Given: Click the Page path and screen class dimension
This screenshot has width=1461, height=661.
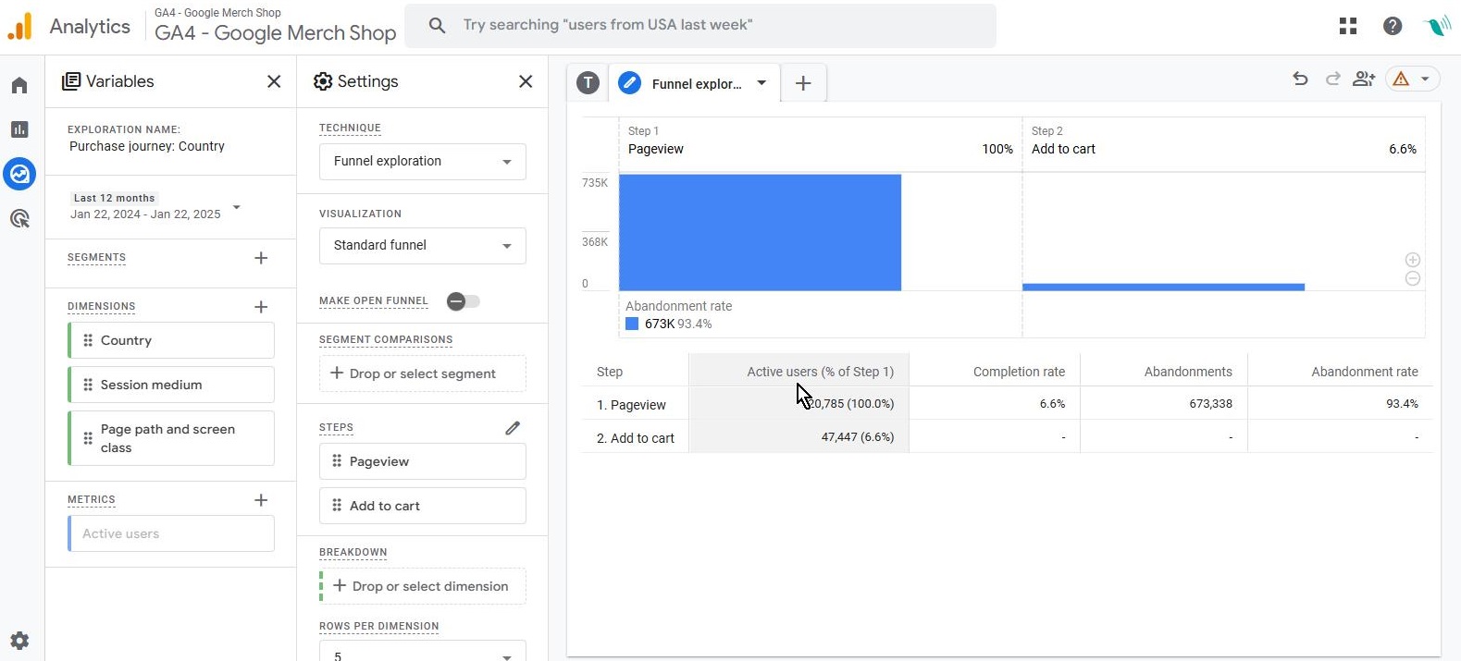Looking at the screenshot, I should pyautogui.click(x=172, y=438).
